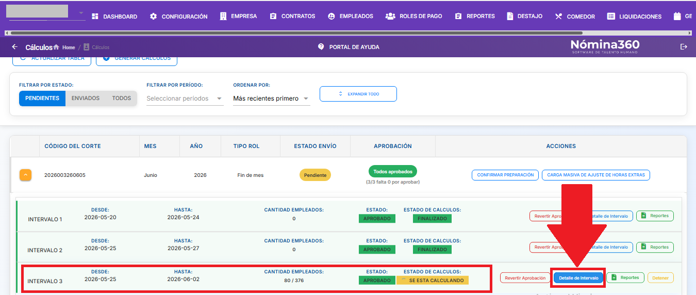Click Revertir Aprobación for Intervalo 1

click(547, 216)
